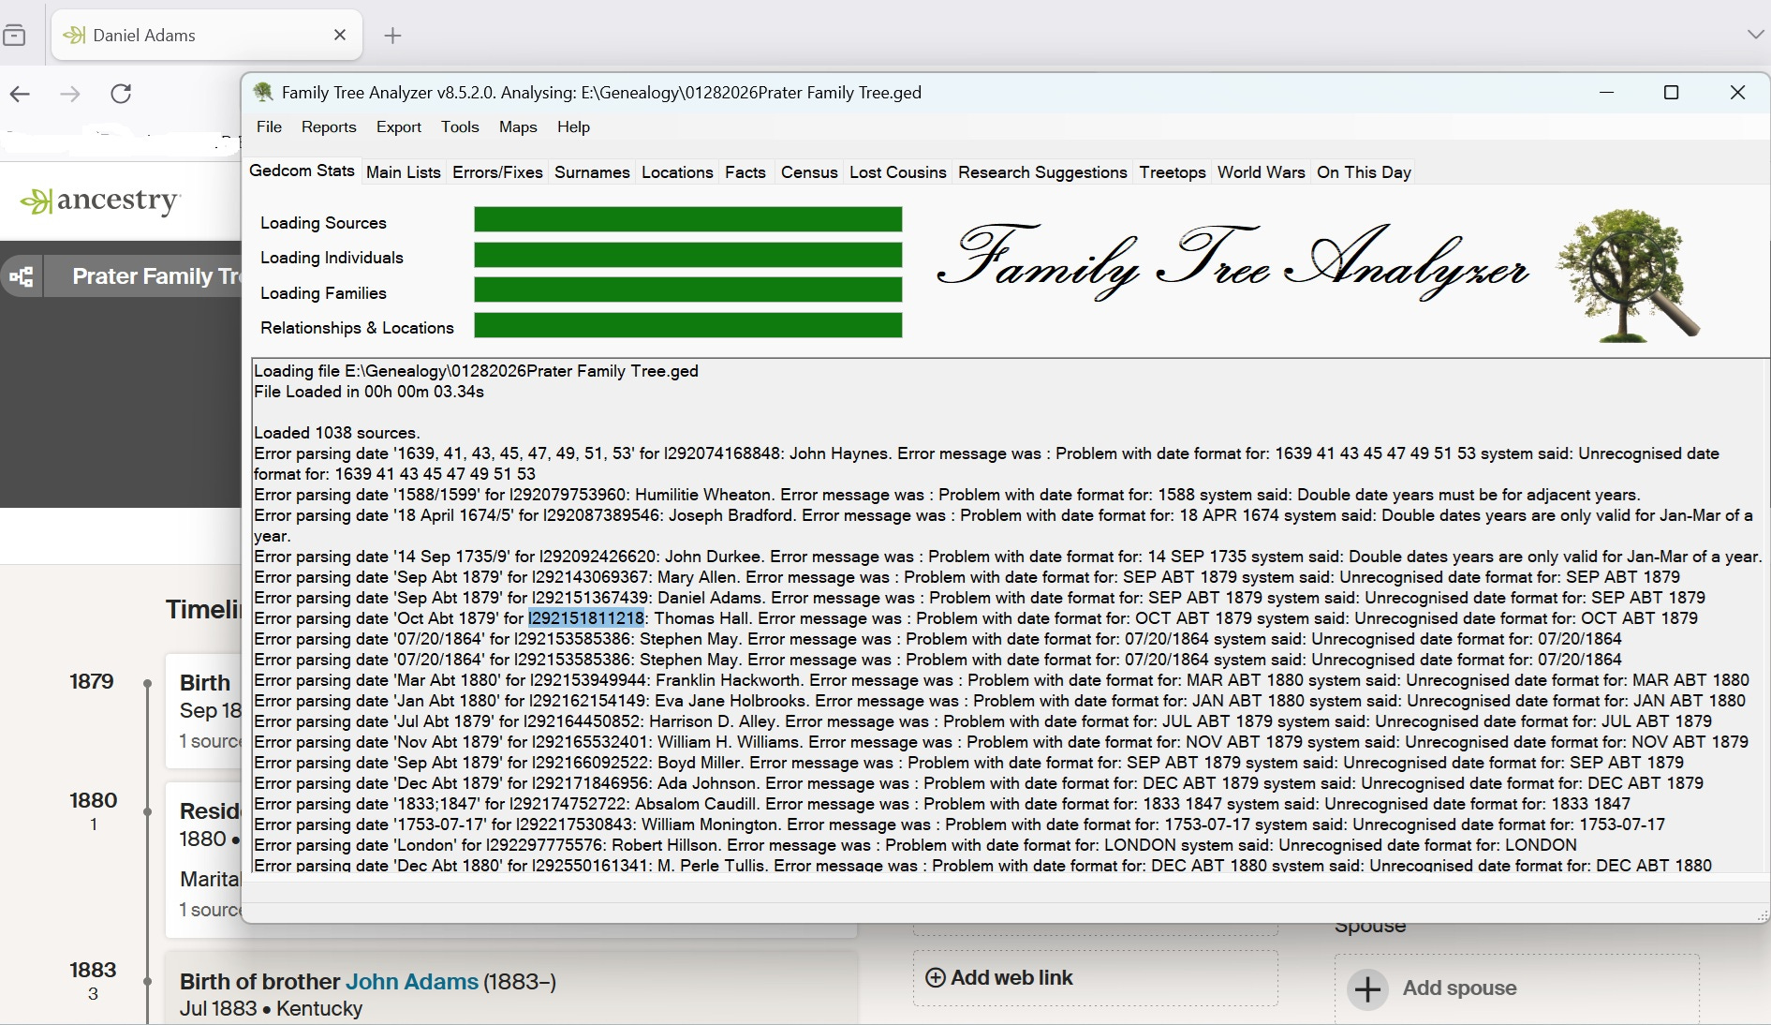This screenshot has width=1771, height=1025.
Task: Click the family tree view icon
Action: point(21,276)
